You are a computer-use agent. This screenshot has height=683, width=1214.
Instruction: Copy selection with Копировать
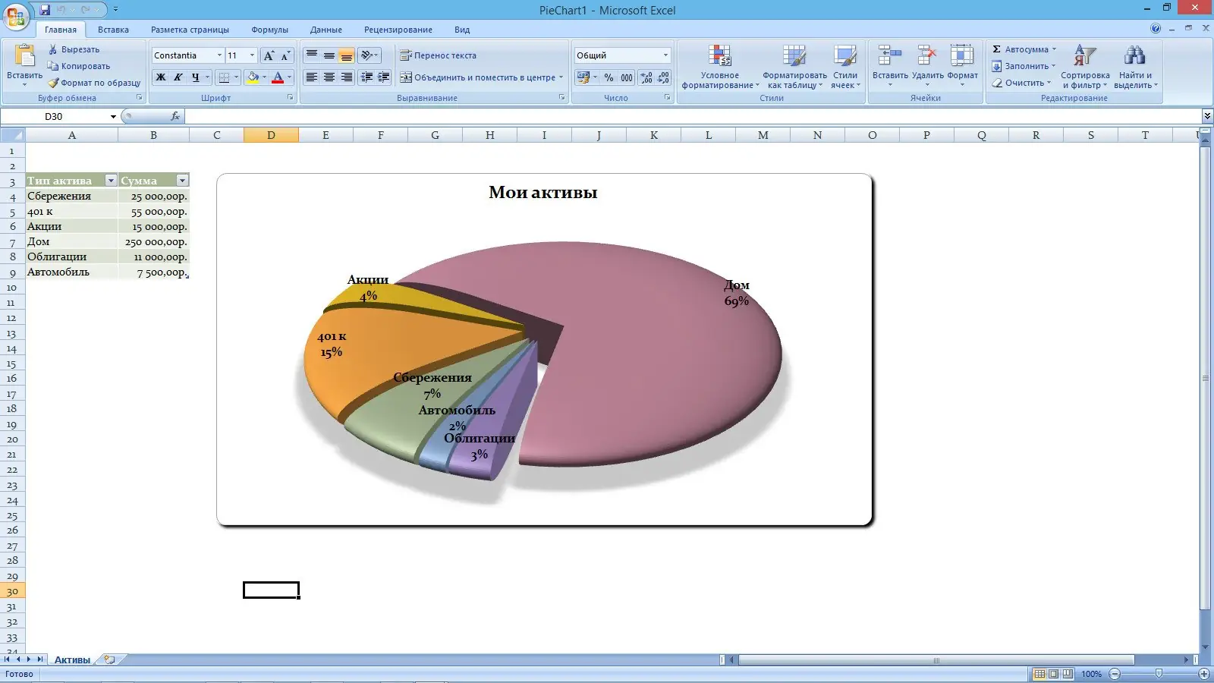click(x=79, y=66)
